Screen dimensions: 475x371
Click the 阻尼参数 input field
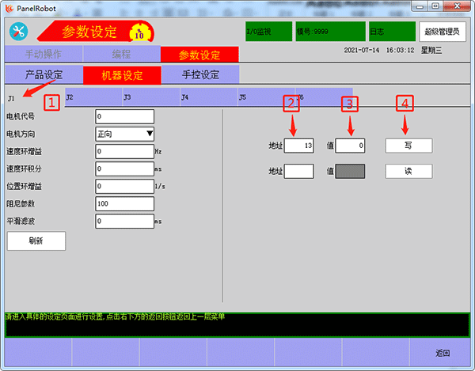click(123, 204)
